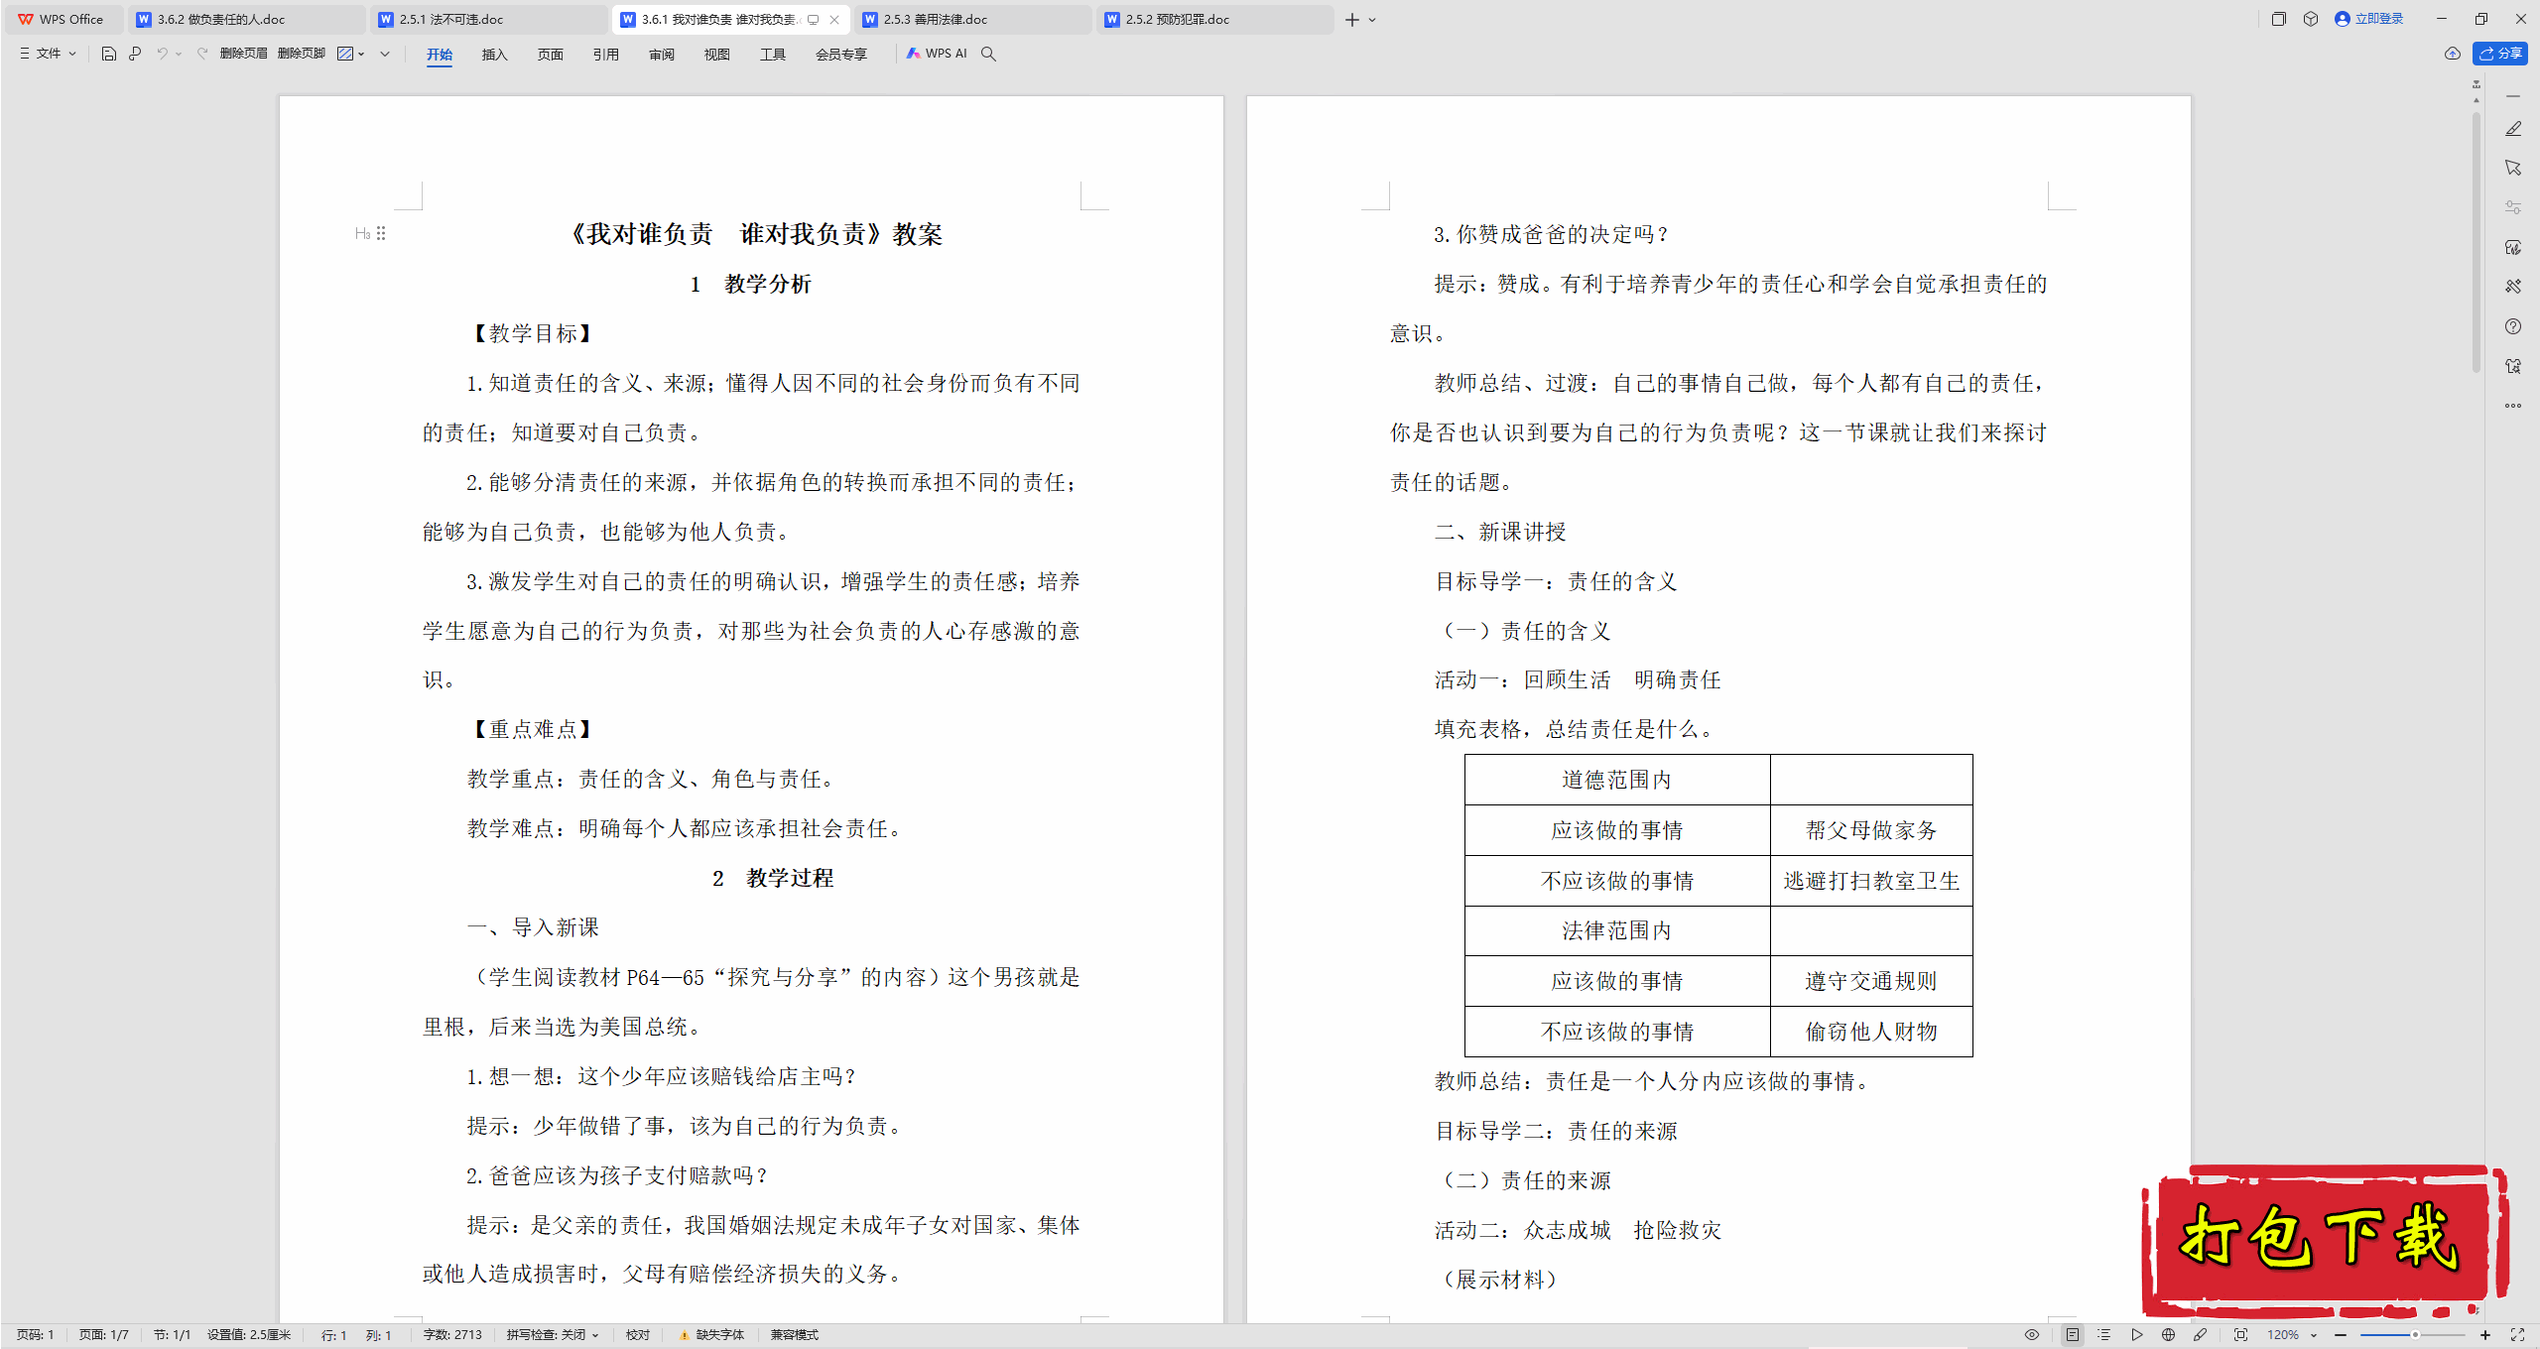Viewport: 2540px width, 1349px height.
Task: Click the 缺失字体 missing font warning
Action: point(711,1335)
